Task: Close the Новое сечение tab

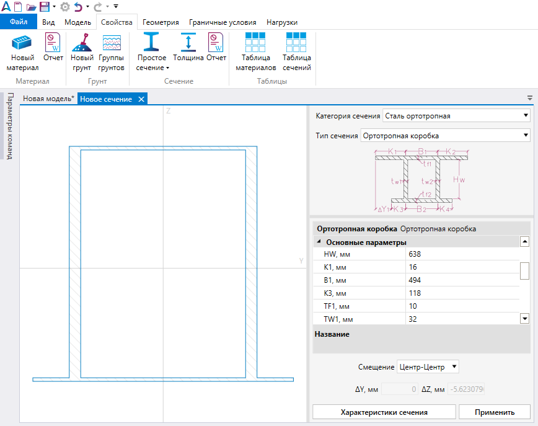Action: [141, 99]
